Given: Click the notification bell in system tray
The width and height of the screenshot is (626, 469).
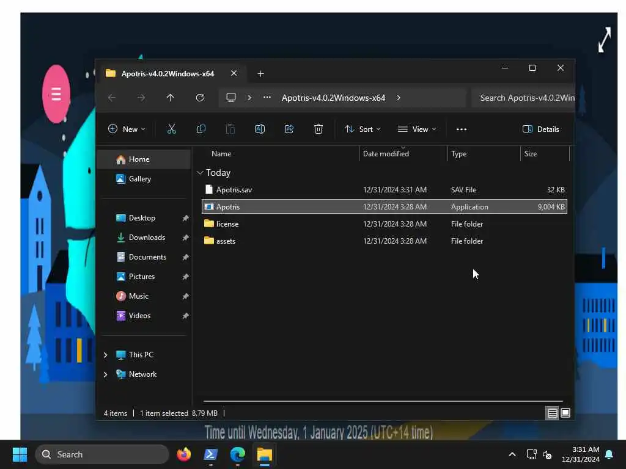Looking at the screenshot, I should pos(609,454).
